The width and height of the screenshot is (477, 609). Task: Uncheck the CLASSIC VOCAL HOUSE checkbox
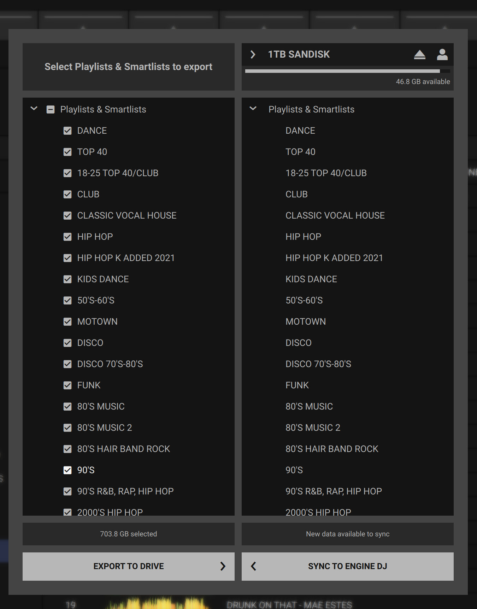(67, 216)
